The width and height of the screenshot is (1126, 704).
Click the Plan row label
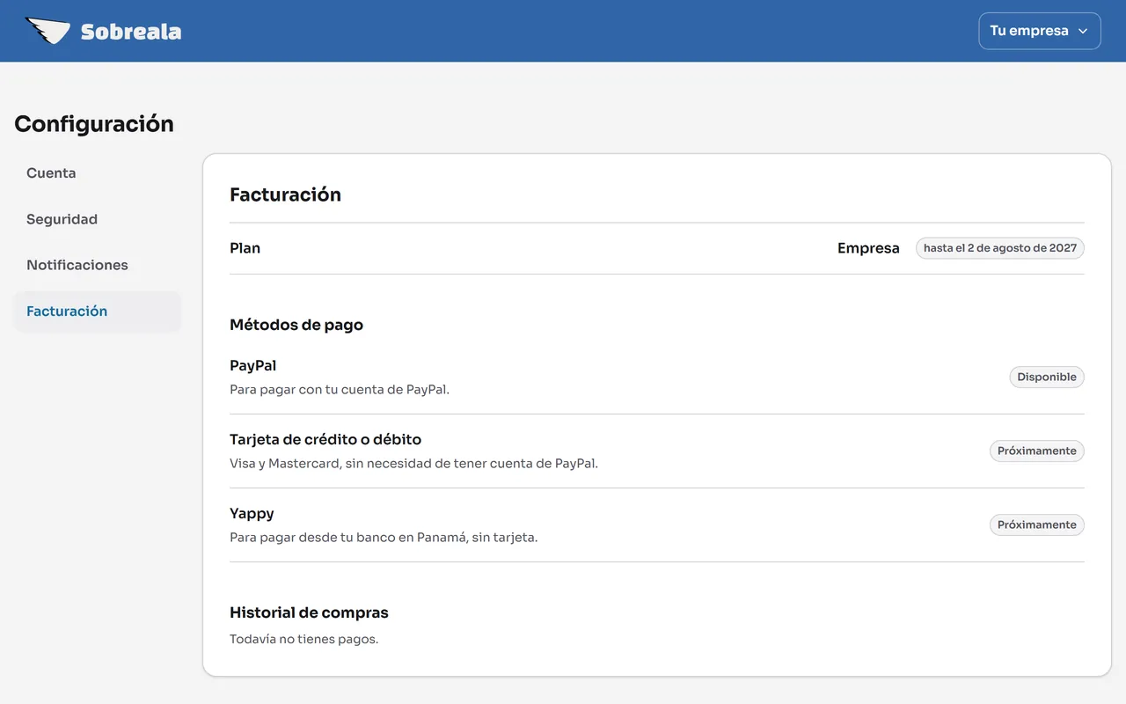coord(245,248)
